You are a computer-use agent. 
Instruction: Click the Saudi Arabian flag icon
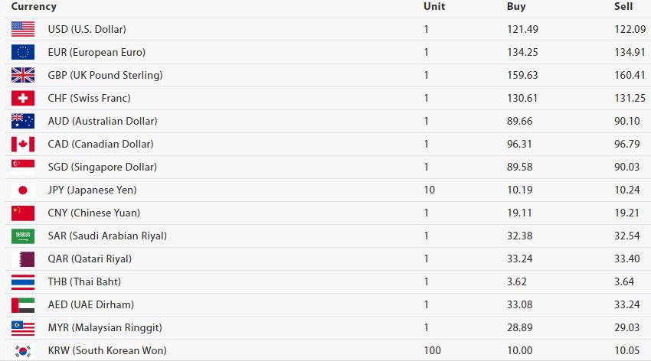pyautogui.click(x=23, y=236)
